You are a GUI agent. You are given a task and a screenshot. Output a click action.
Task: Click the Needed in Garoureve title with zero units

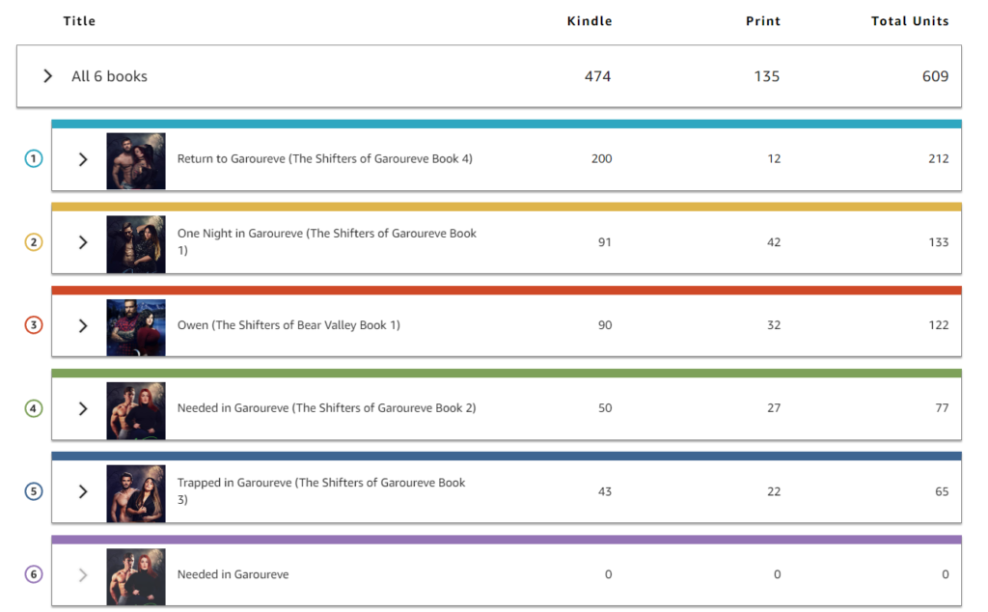point(233,574)
